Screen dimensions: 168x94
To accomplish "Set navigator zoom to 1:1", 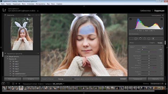I will point(33,15).
